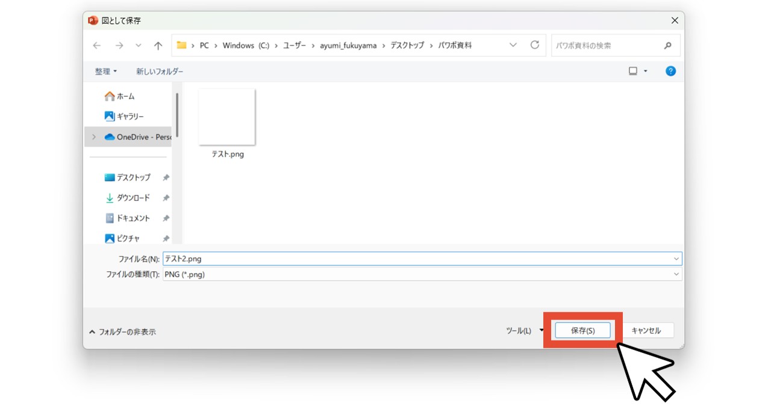The height and width of the screenshot is (409, 771).
Task: Go forward with the right arrow
Action: pos(119,46)
